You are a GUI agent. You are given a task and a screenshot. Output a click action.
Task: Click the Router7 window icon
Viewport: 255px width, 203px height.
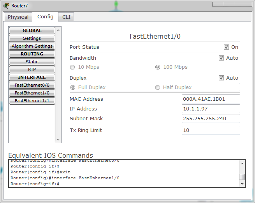(x=6, y=6)
